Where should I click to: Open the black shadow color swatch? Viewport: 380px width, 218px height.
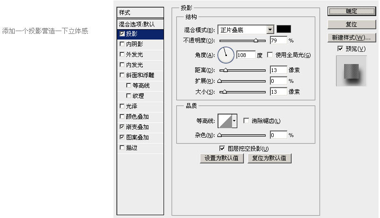point(284,29)
